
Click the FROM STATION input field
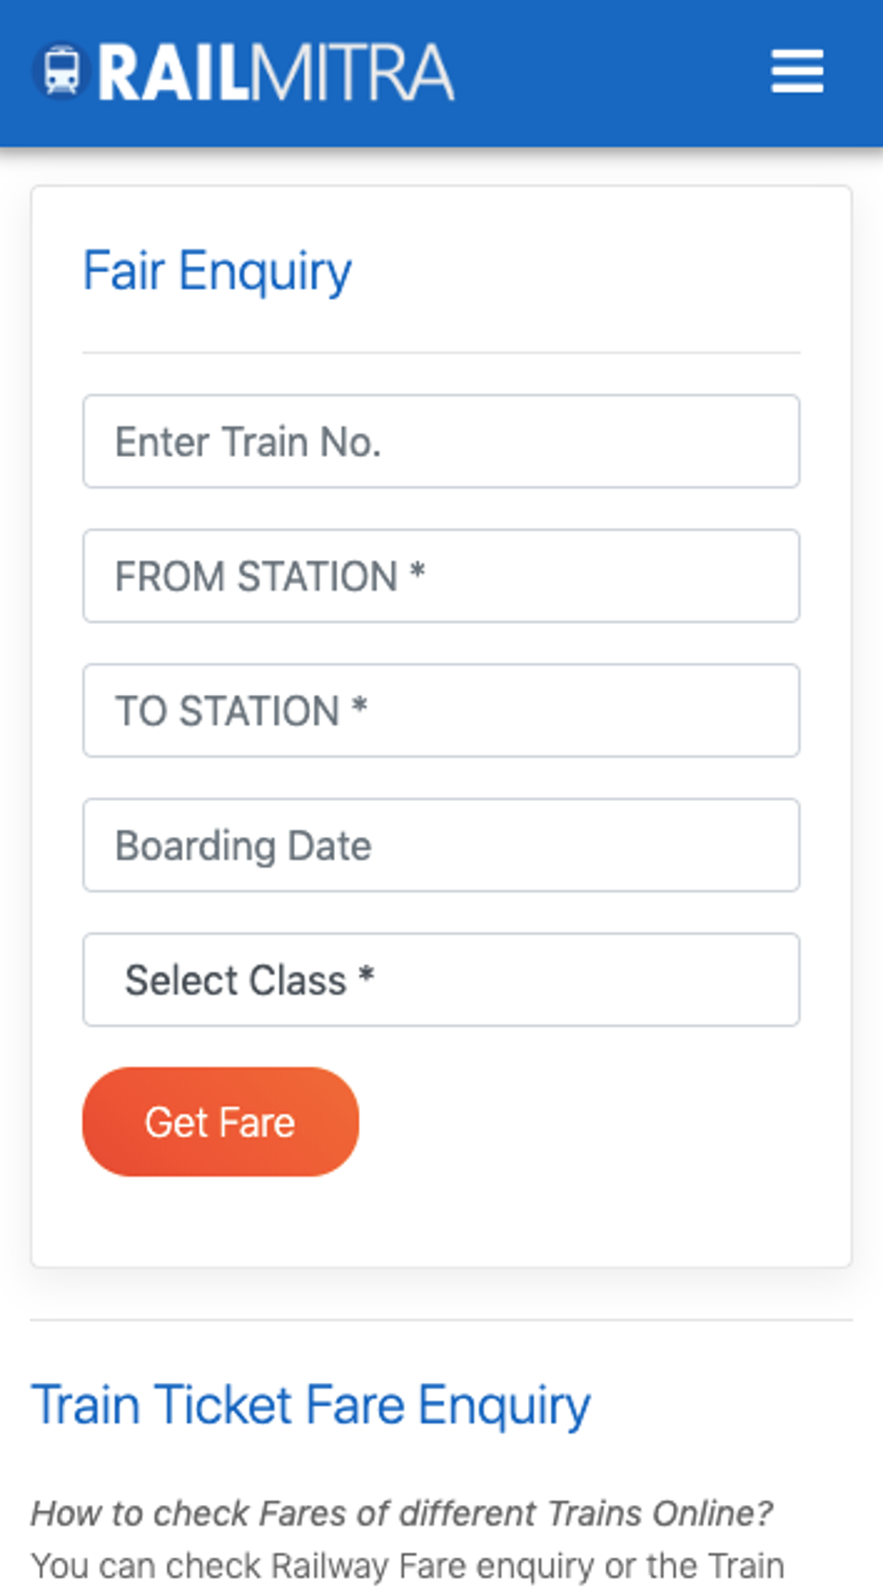pos(441,576)
